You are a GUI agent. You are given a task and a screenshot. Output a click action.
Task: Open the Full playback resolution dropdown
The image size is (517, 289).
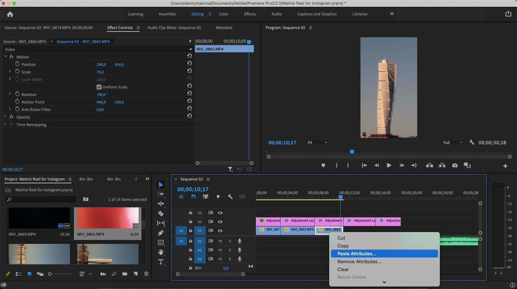(453, 143)
